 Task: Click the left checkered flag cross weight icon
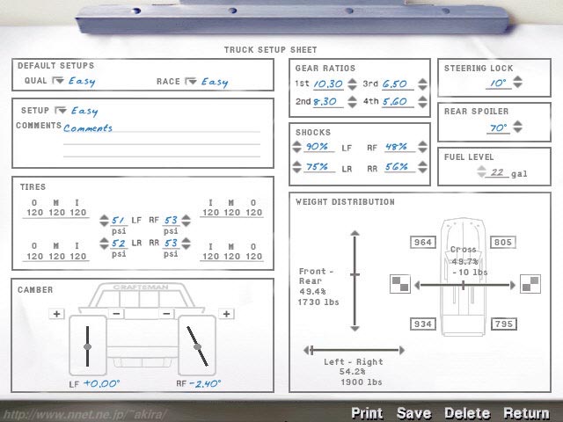pos(399,283)
